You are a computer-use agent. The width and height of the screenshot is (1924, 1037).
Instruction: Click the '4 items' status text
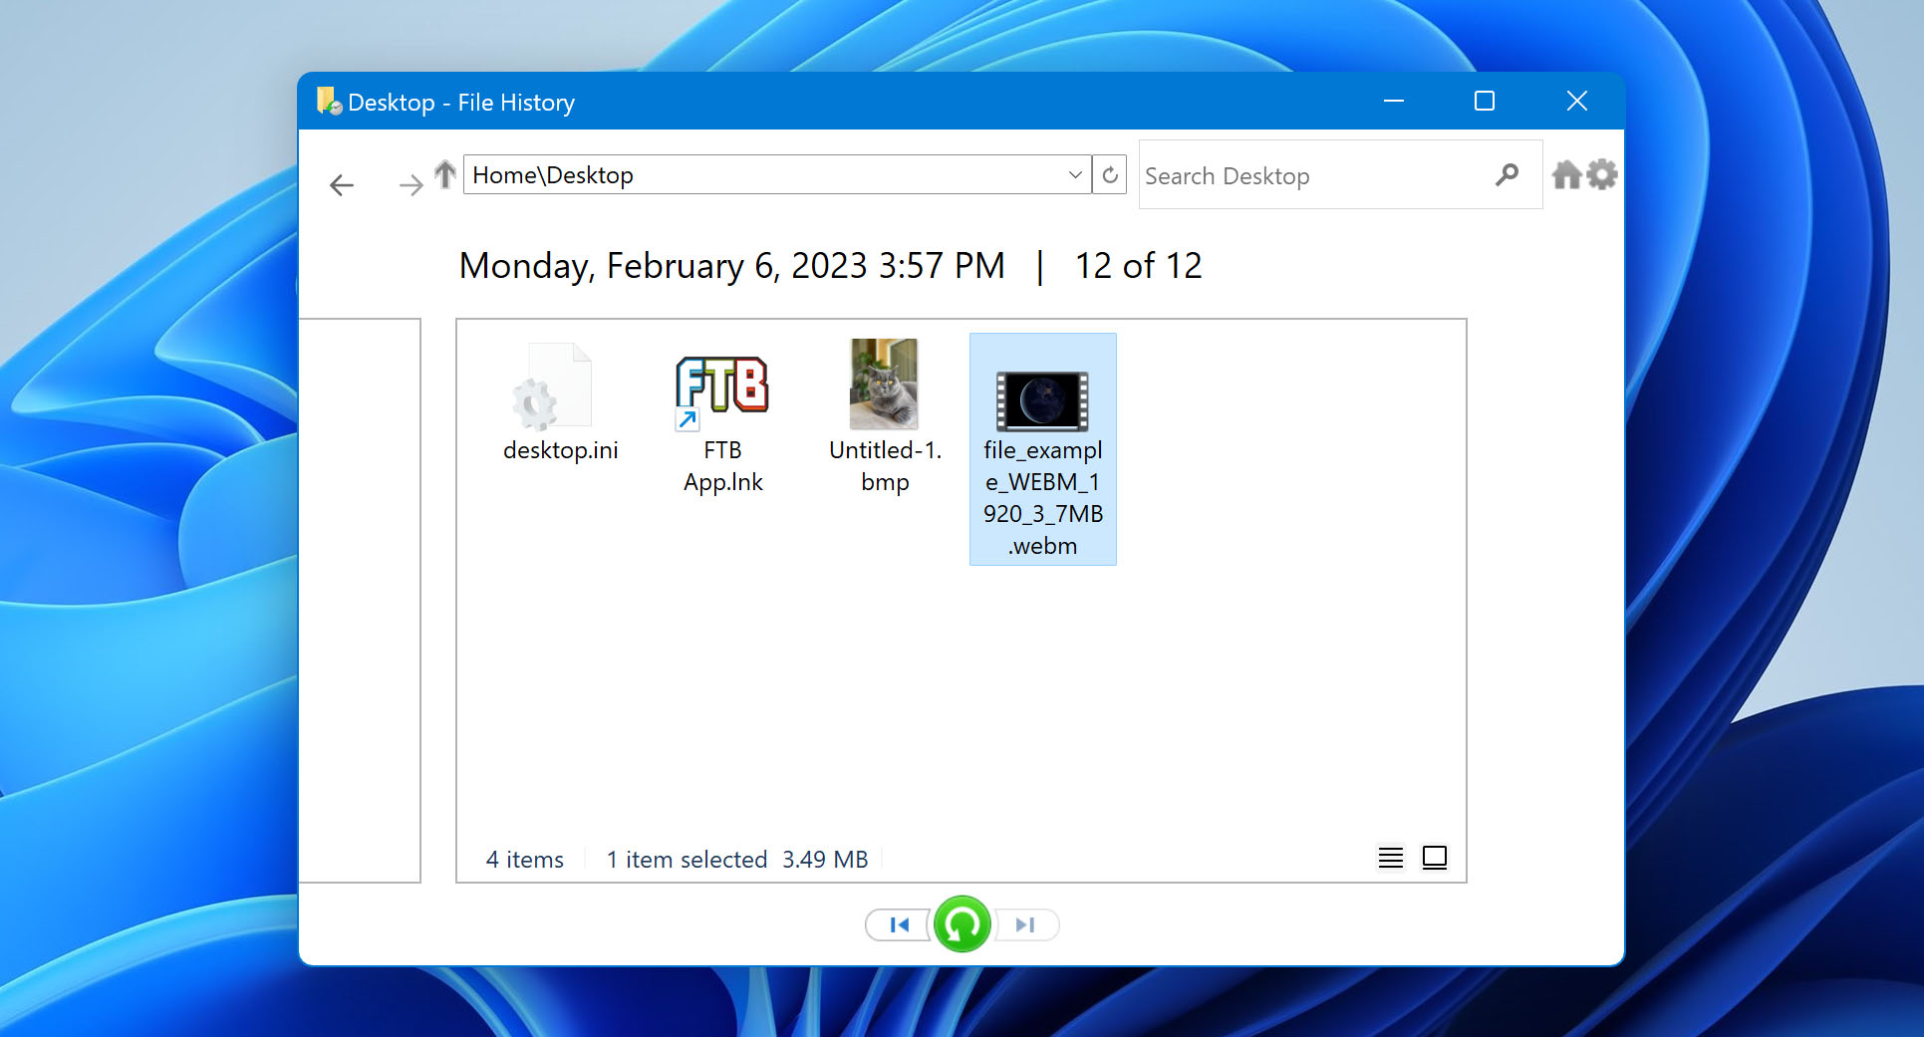pos(525,859)
